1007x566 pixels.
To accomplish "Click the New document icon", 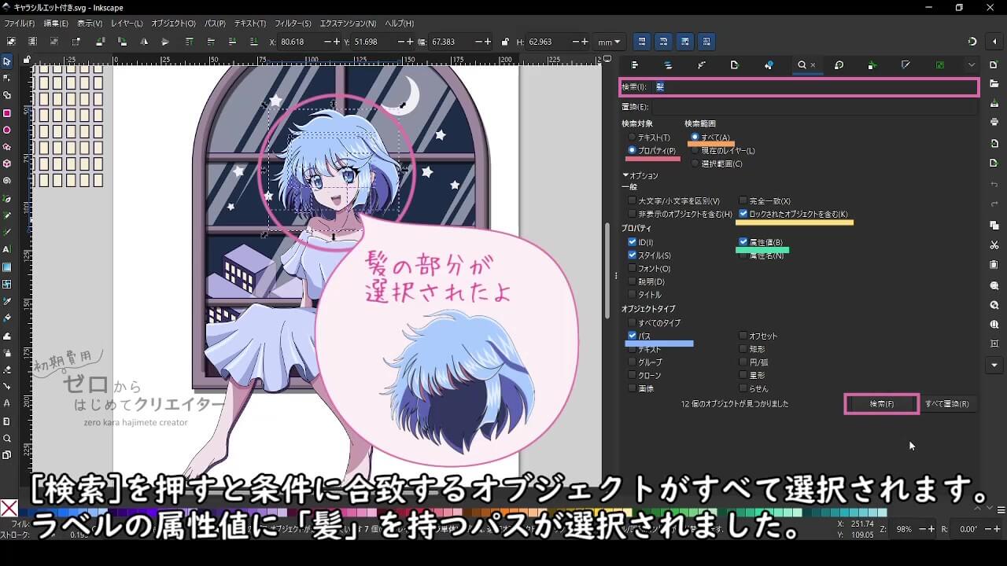I will tap(994, 64).
